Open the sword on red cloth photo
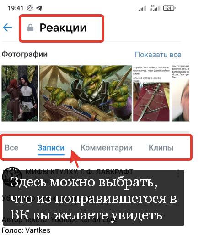This screenshot has height=241, width=199. [x=151, y=93]
